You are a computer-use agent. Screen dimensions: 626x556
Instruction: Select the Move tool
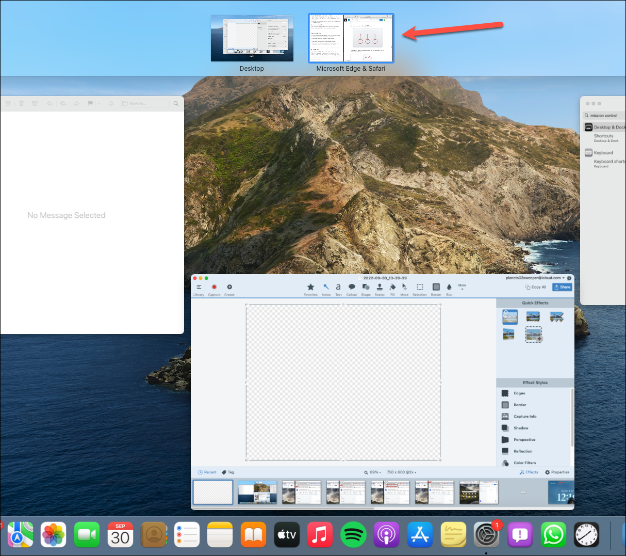click(404, 290)
